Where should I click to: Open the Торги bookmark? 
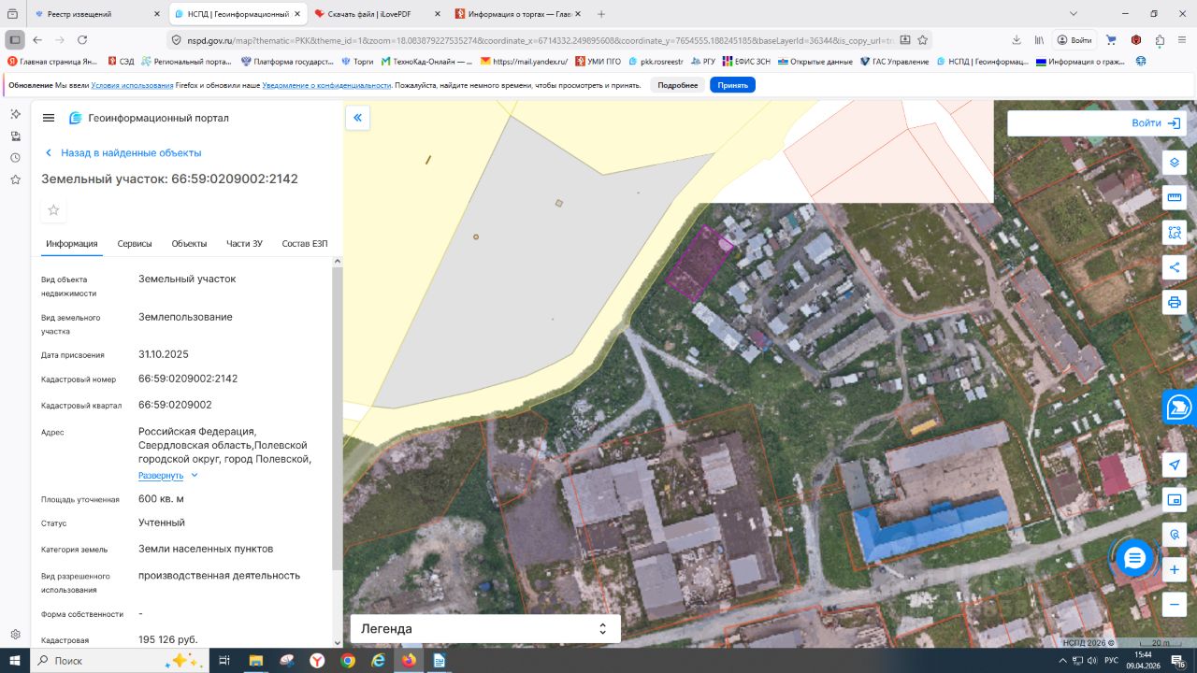click(x=357, y=62)
